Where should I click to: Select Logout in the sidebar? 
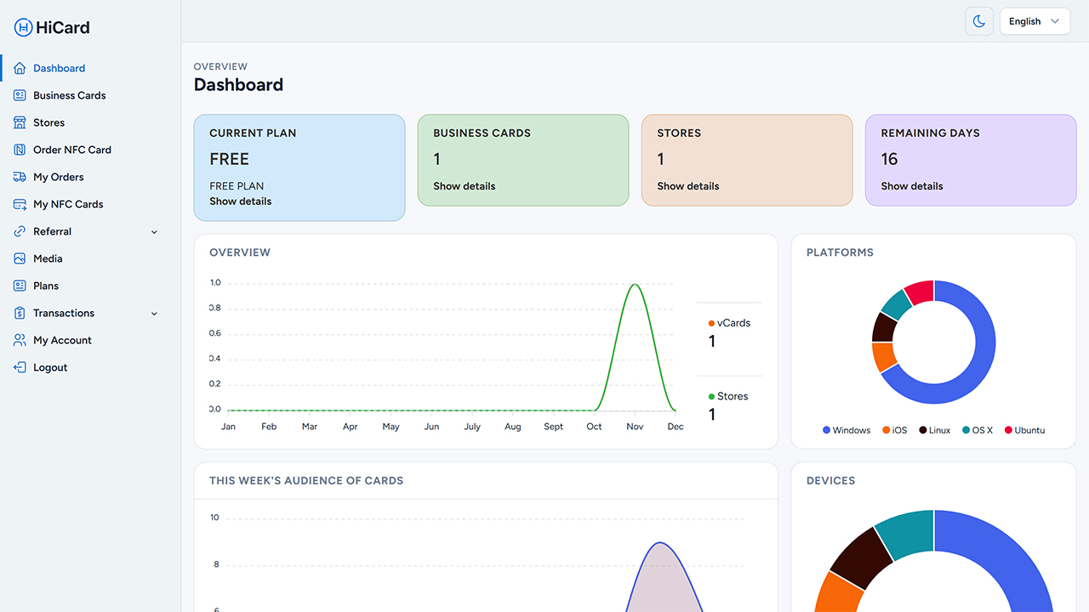(x=50, y=367)
